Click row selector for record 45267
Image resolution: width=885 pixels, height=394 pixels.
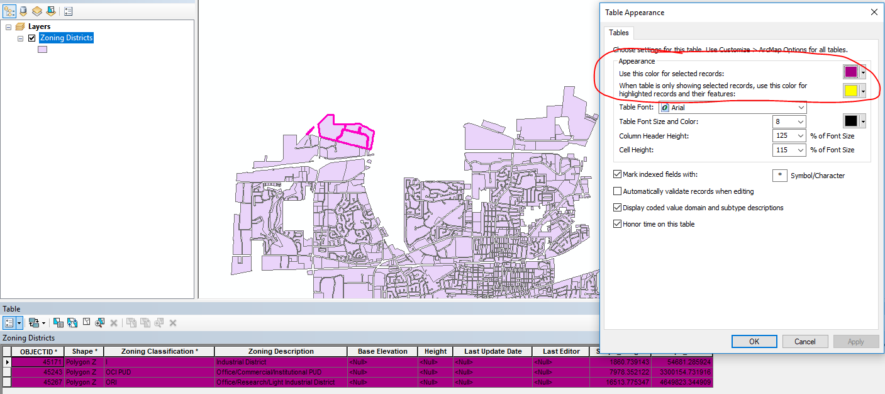point(7,382)
